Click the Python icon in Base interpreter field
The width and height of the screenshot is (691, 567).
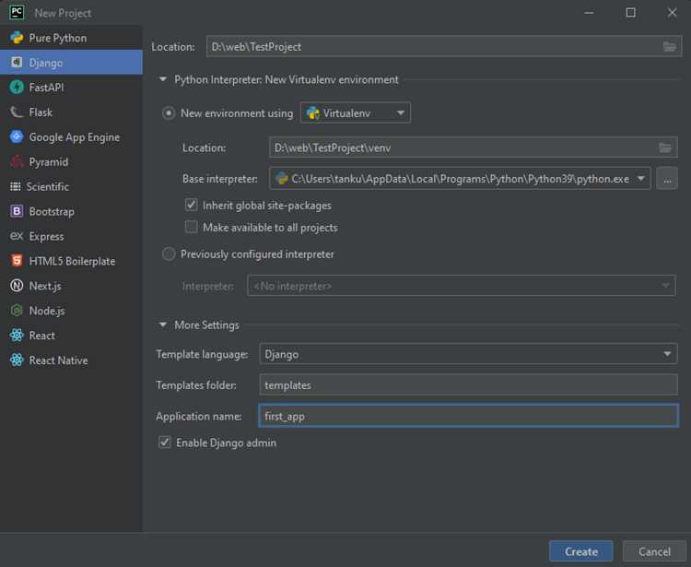pos(282,179)
